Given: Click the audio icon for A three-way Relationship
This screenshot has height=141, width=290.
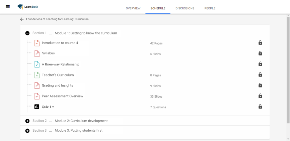Looking at the screenshot, I should pos(37,64).
